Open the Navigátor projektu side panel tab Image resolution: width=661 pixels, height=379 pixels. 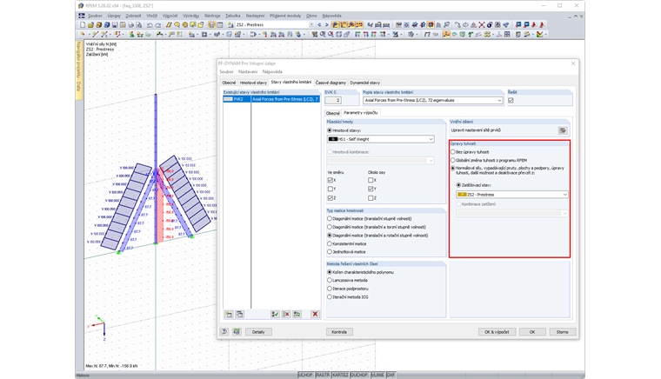pos(78,70)
